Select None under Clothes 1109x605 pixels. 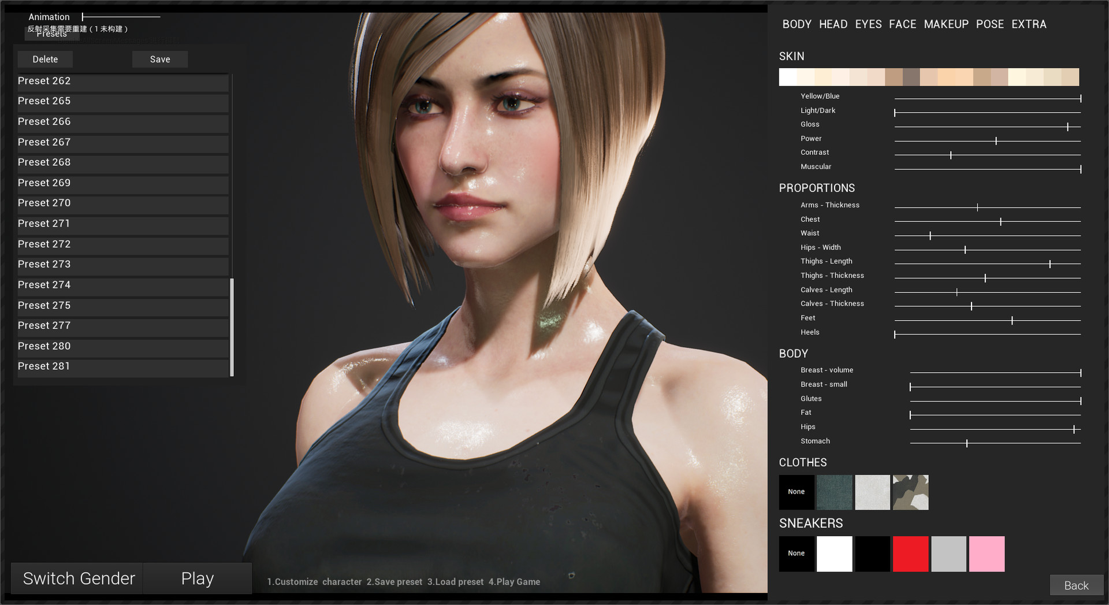(796, 492)
